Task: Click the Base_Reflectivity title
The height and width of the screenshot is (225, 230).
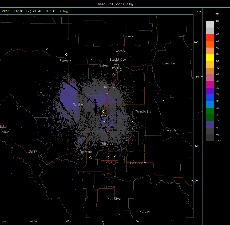Action: (115, 4)
